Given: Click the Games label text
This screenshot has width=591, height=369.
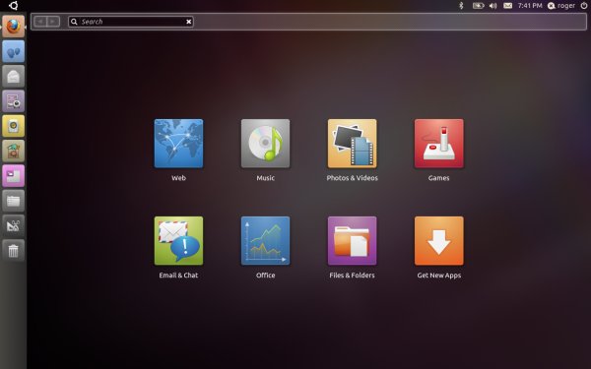Looking at the screenshot, I should pyautogui.click(x=438, y=178).
